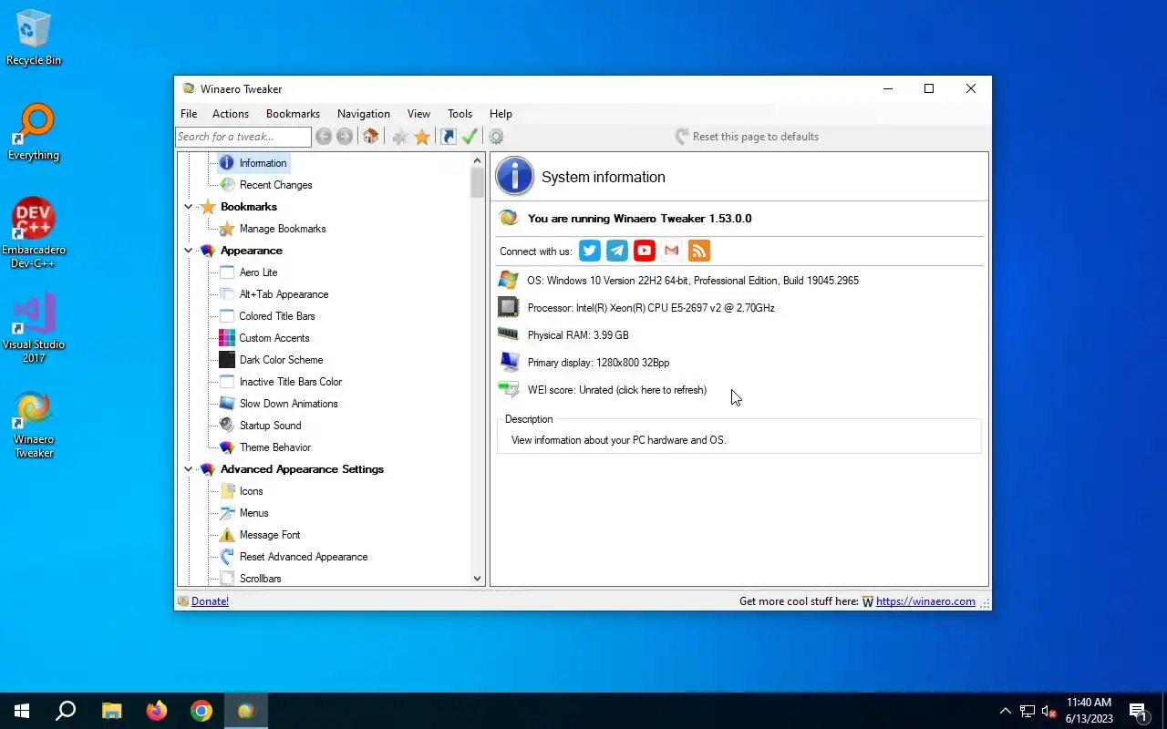Open the Actions menu
Screen dimensions: 1167x729
231,114
